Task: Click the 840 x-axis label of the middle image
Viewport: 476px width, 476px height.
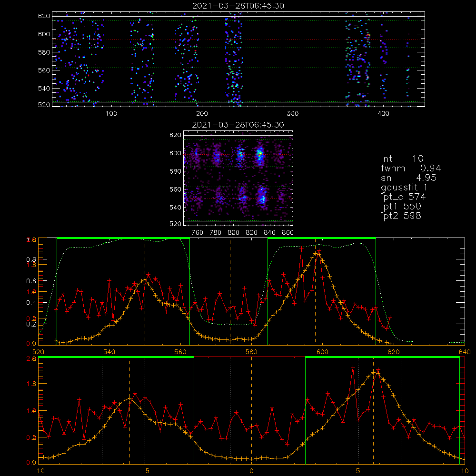Action: point(269,233)
